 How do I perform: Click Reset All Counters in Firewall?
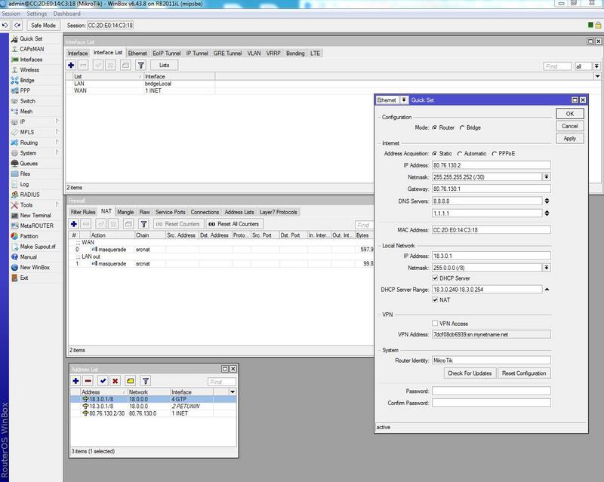tap(234, 224)
